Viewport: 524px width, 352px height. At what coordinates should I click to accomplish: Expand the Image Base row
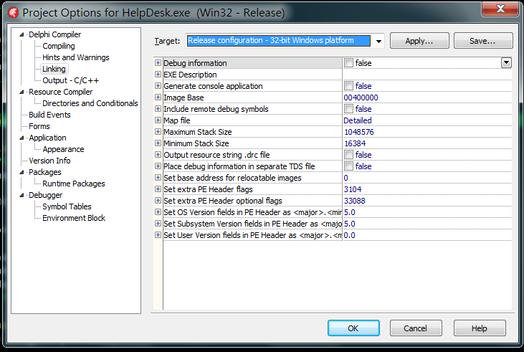tap(158, 97)
